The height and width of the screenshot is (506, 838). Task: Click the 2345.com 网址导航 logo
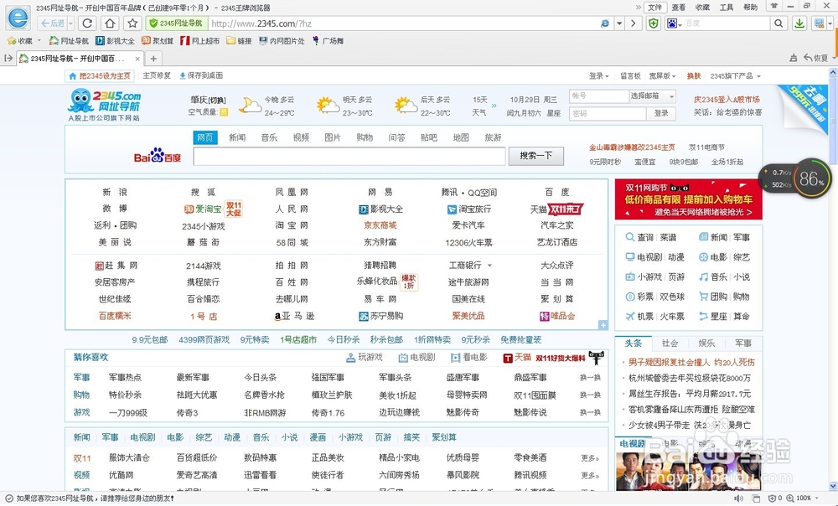[x=105, y=105]
